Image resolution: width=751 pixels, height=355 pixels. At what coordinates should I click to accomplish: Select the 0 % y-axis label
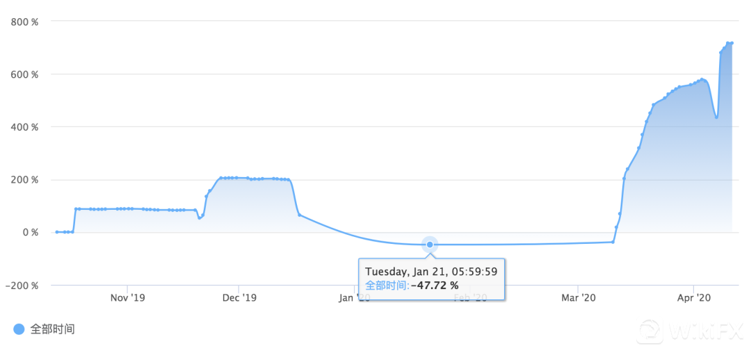[x=29, y=233]
